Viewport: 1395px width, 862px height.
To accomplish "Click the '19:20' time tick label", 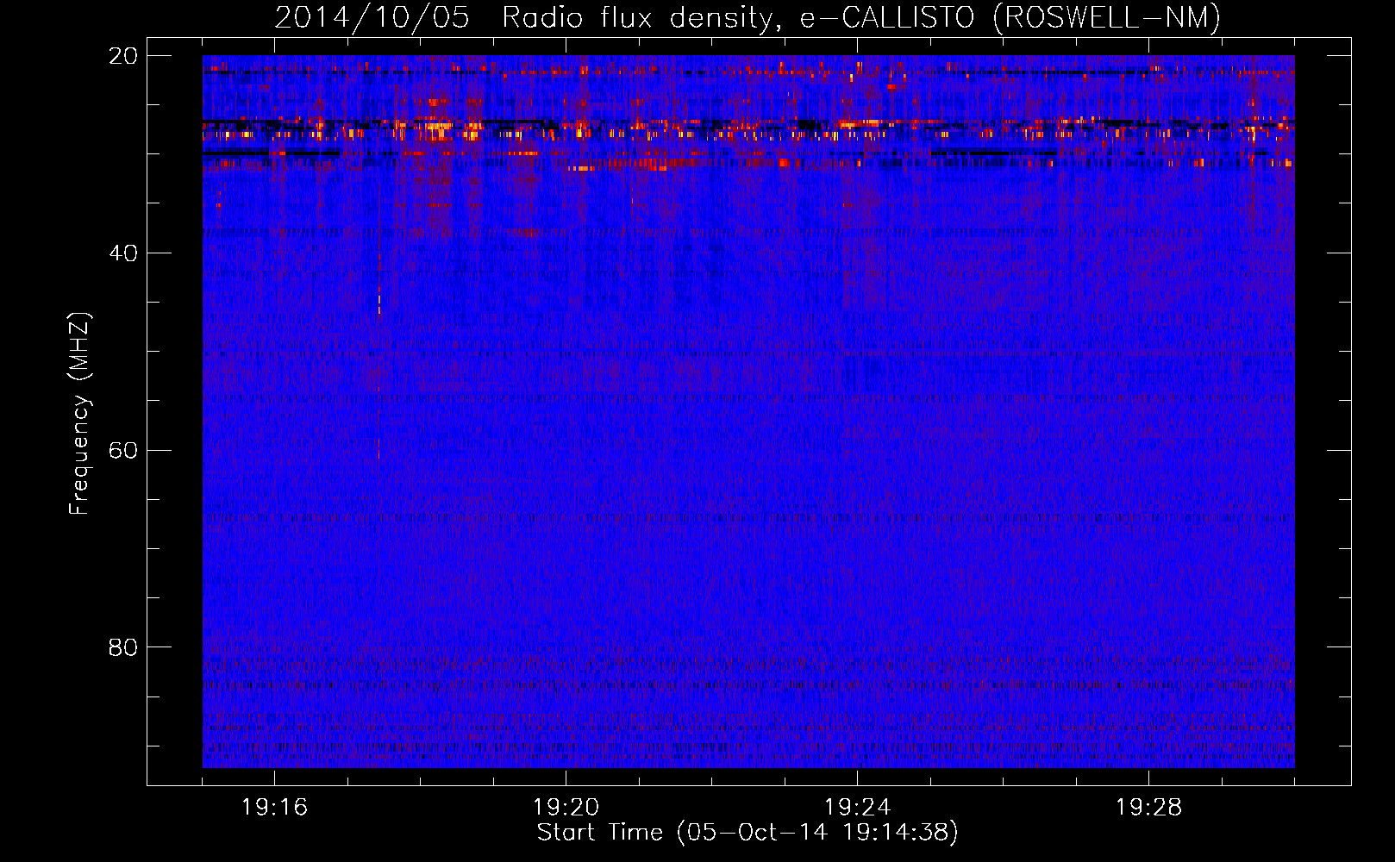I will (566, 808).
